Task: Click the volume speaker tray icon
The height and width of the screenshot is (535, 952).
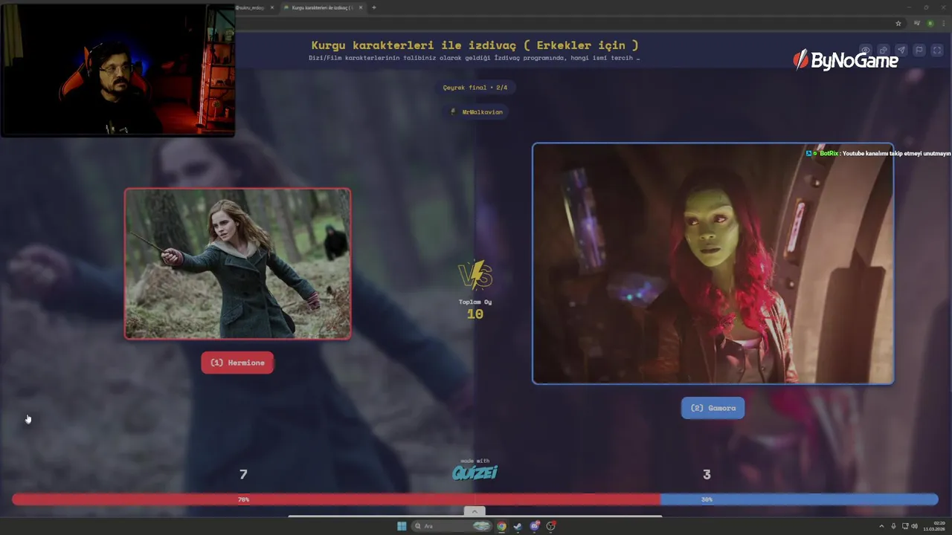Action: click(914, 526)
